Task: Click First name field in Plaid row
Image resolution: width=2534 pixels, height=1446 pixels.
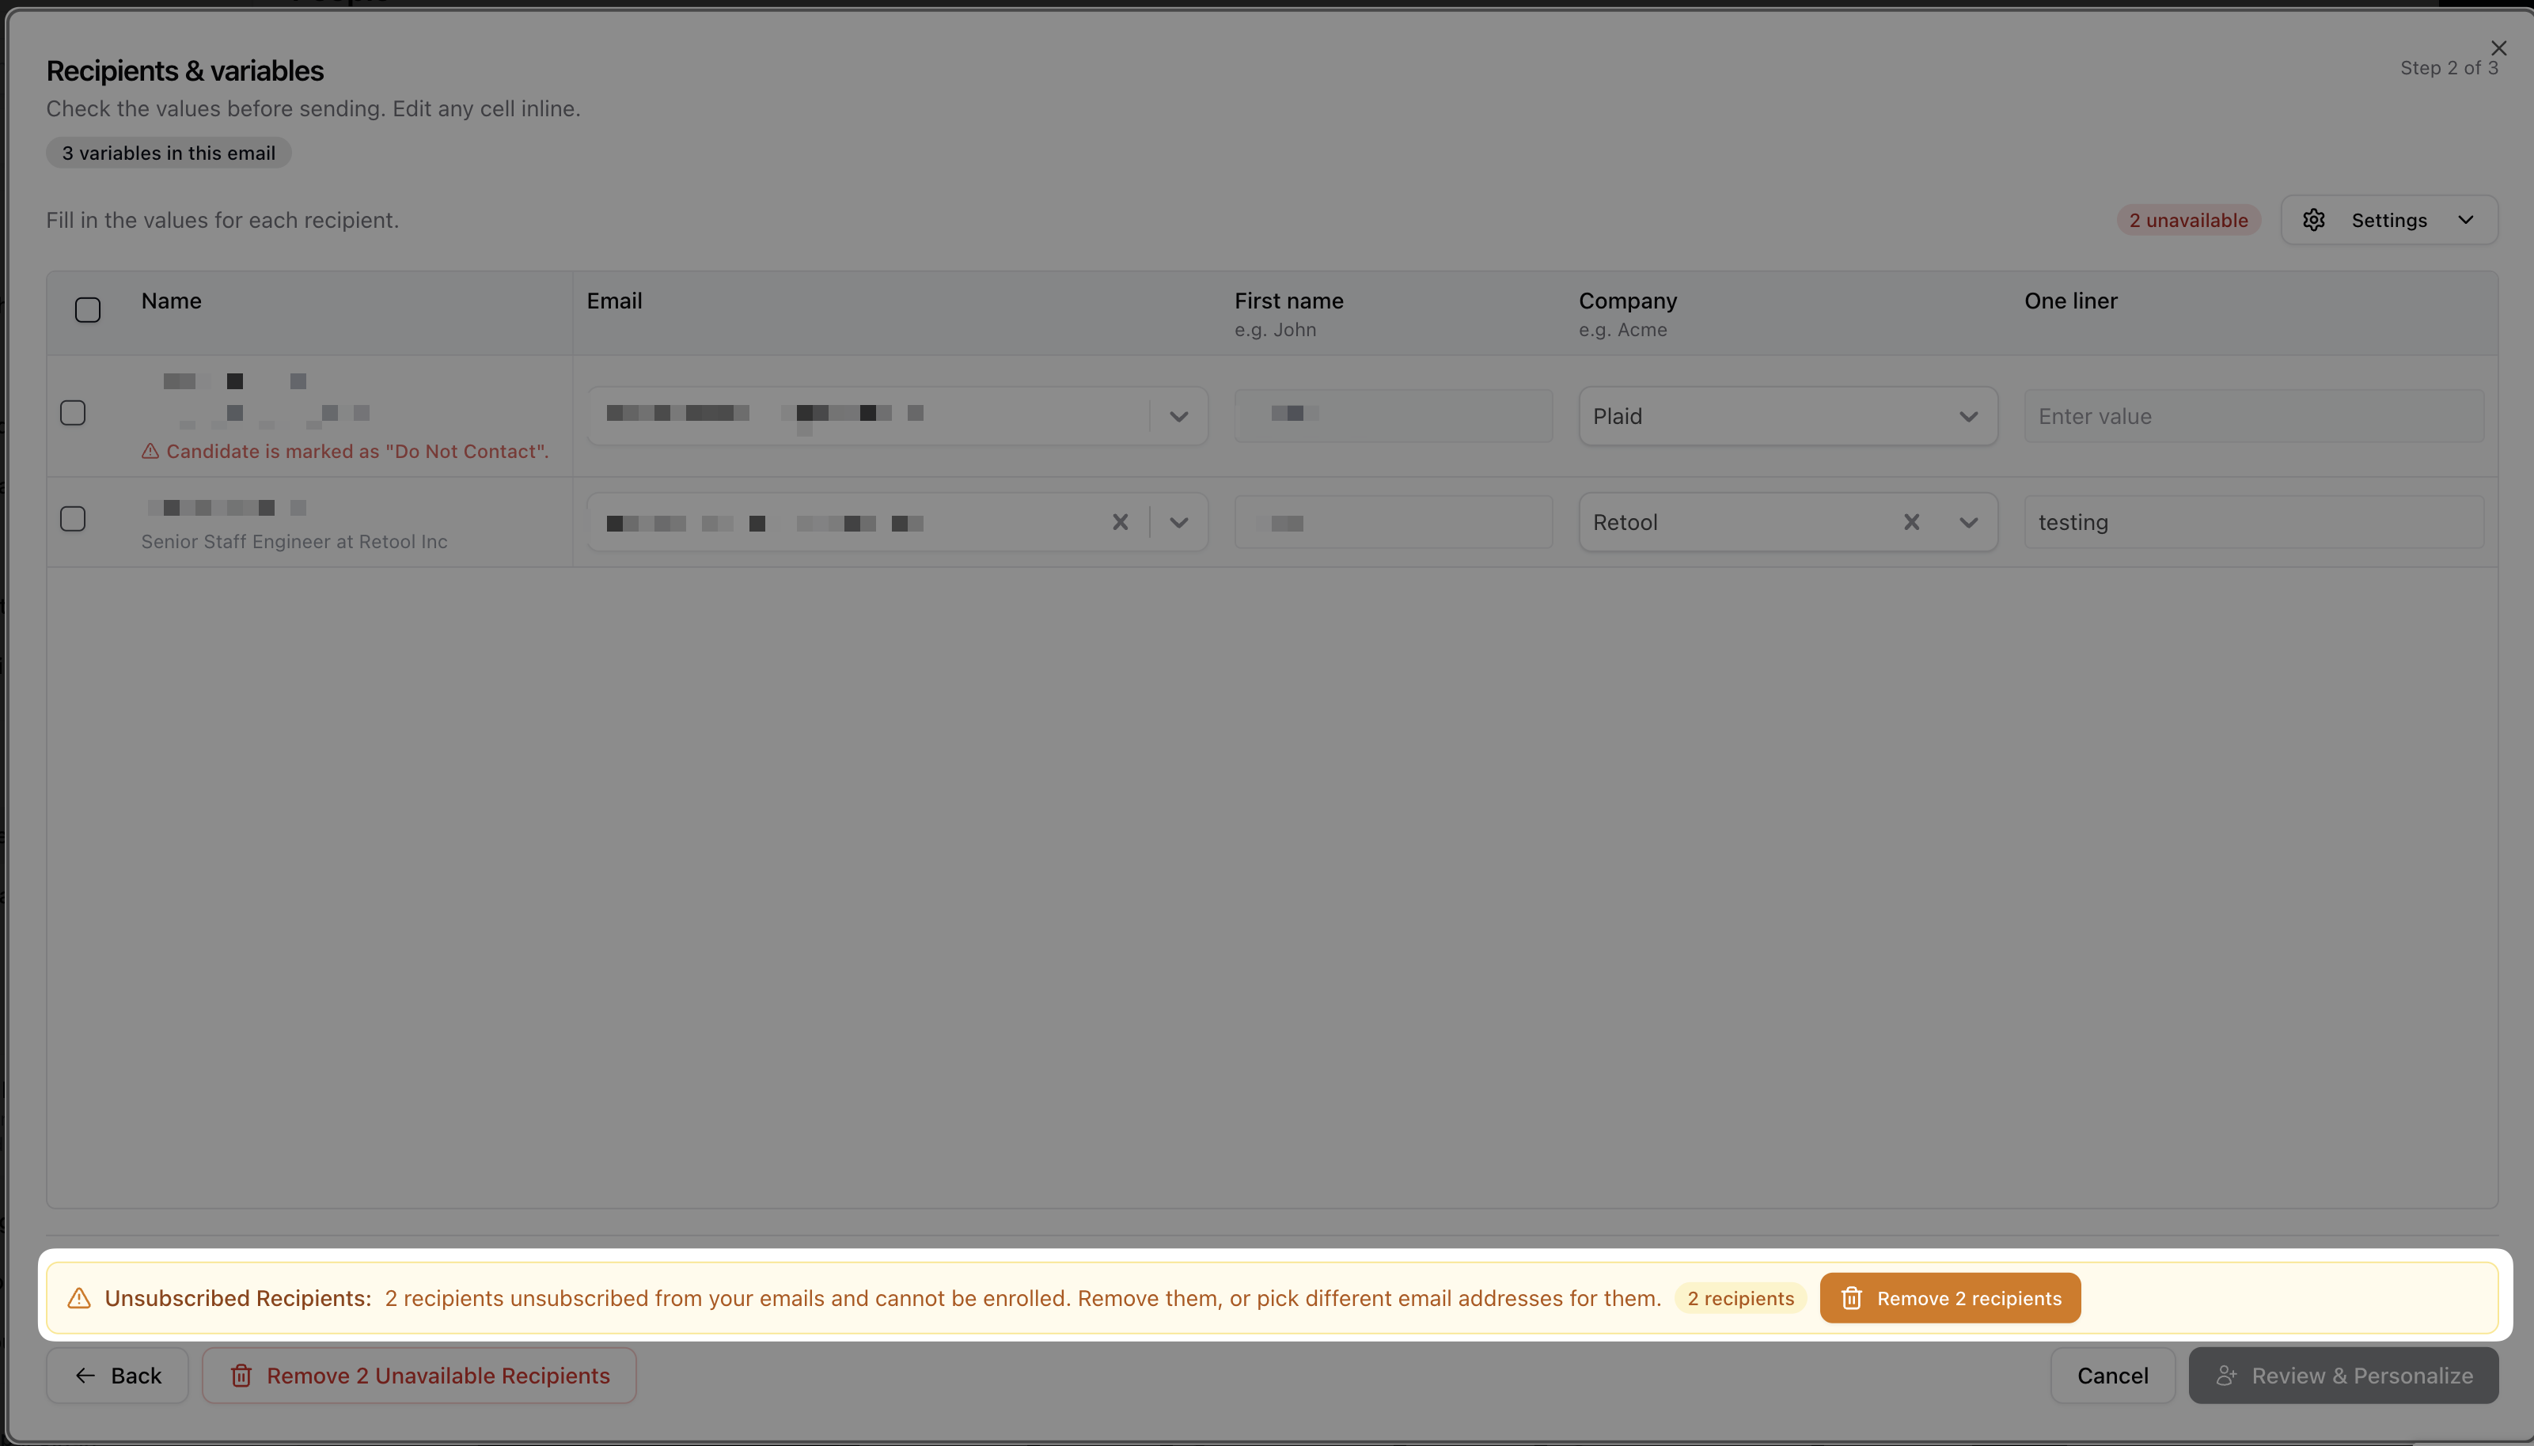Action: click(x=1393, y=416)
